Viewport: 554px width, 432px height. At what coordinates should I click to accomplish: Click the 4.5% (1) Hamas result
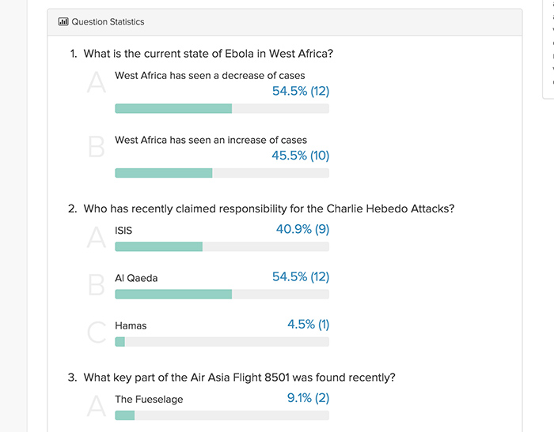308,324
